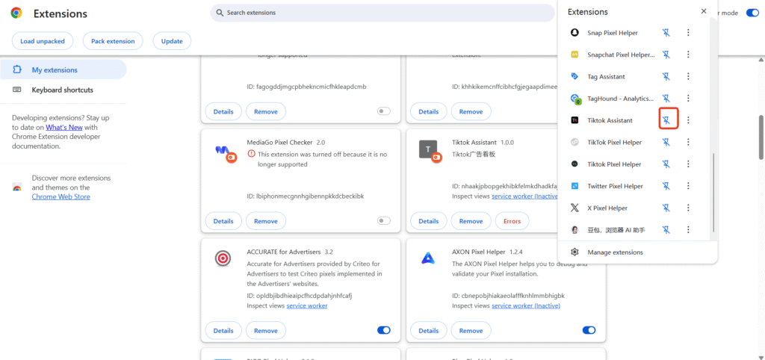Open more options for TikTok Pixel Helper
This screenshot has height=360, width=765.
click(x=688, y=142)
